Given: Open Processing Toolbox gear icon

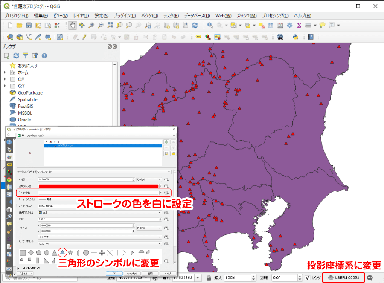Looking at the screenshot, I should click(289, 25).
